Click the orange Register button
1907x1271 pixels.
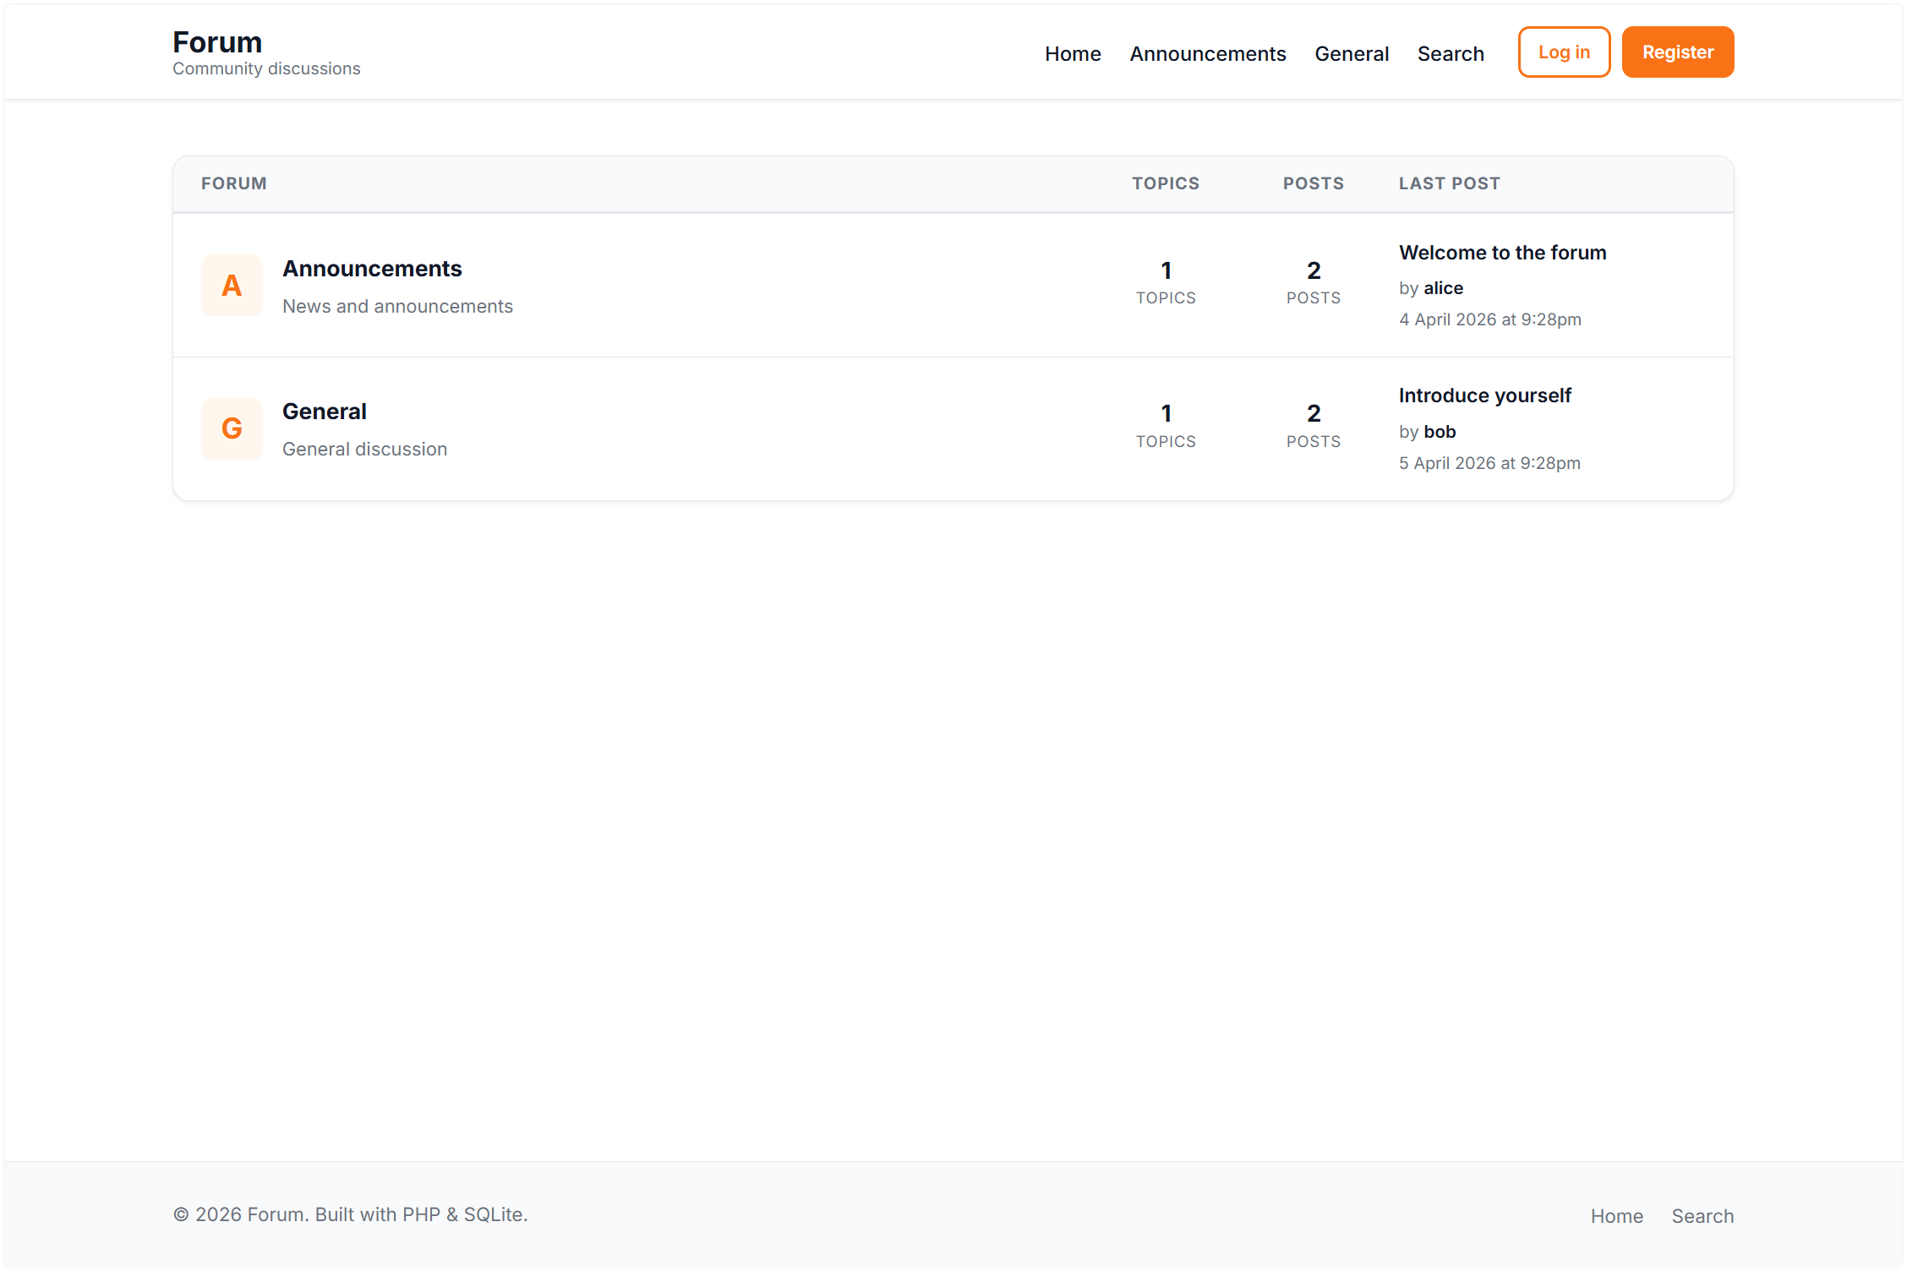point(1677,52)
